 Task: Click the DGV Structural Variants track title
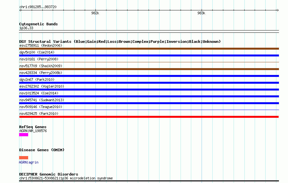(x=120, y=42)
